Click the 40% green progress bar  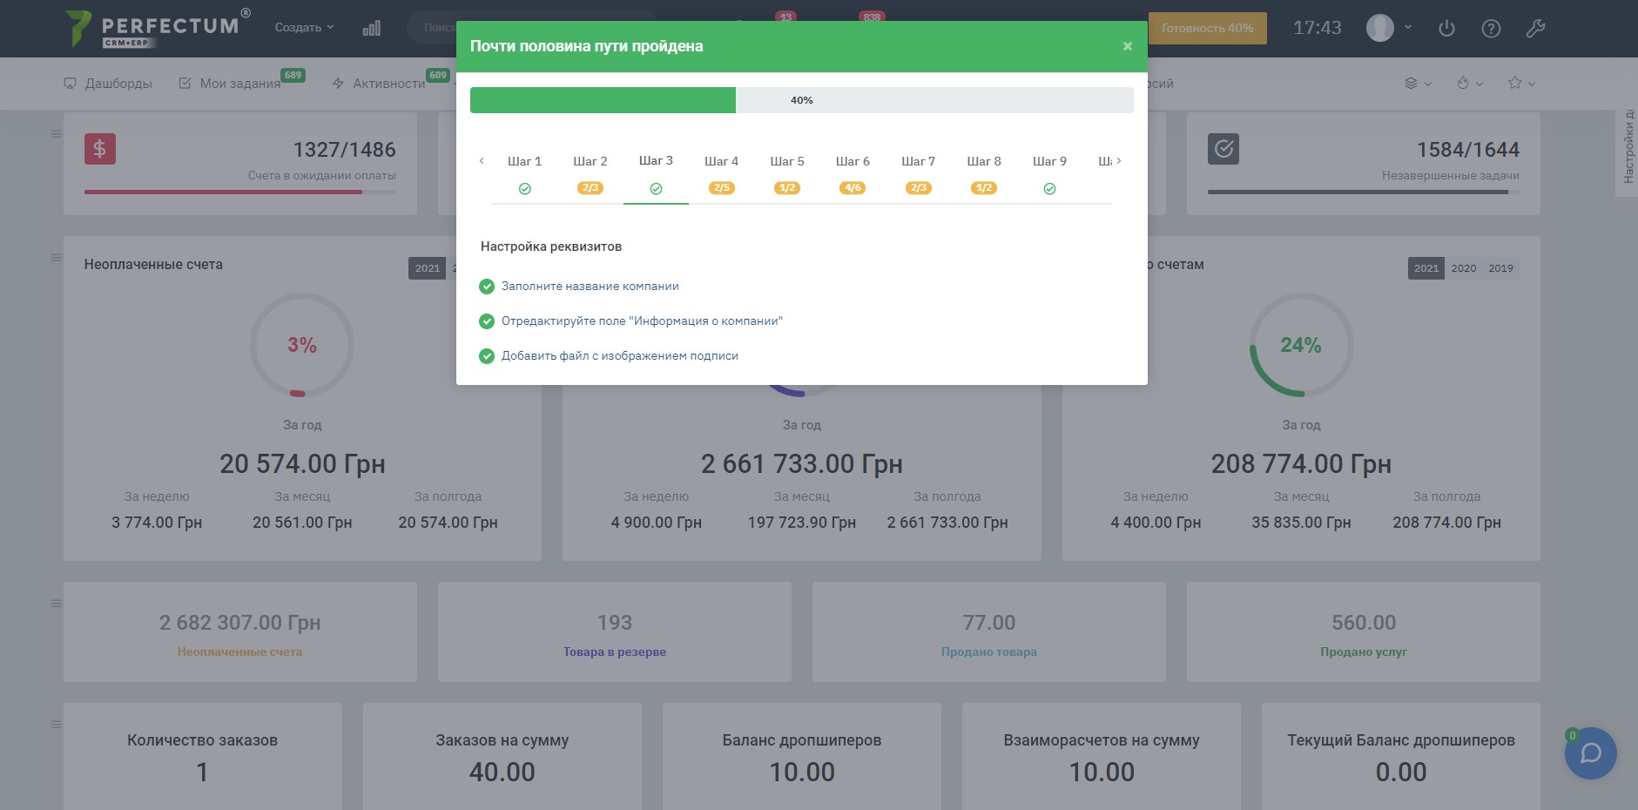pyautogui.click(x=603, y=100)
